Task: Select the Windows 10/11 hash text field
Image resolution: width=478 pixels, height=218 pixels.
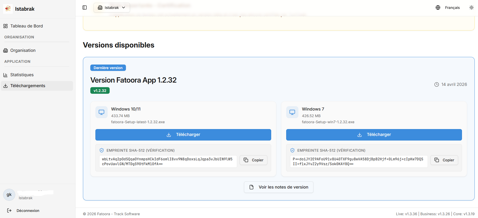Action: (168, 162)
